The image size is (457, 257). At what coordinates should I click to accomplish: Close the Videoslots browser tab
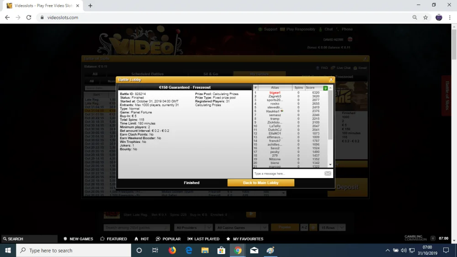78,5
